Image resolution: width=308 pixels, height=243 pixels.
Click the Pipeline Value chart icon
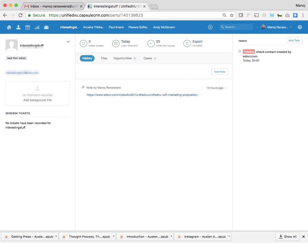(x=151, y=44)
